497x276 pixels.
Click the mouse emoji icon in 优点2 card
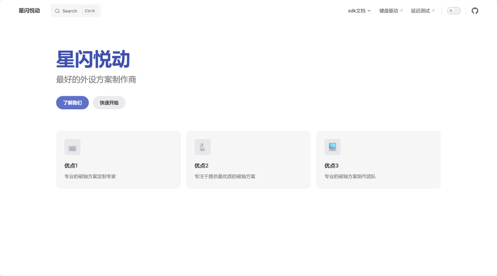pos(202,147)
